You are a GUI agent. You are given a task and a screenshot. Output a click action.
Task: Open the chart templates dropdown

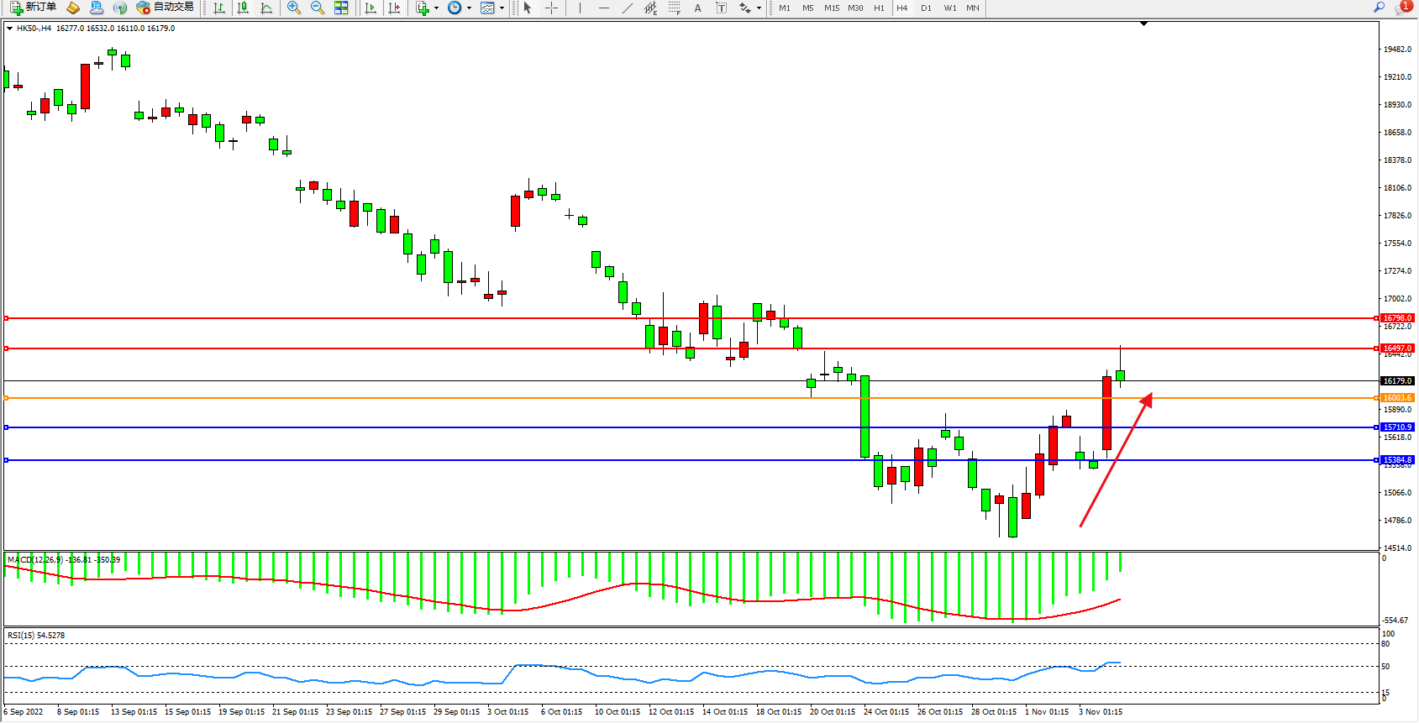pos(502,8)
